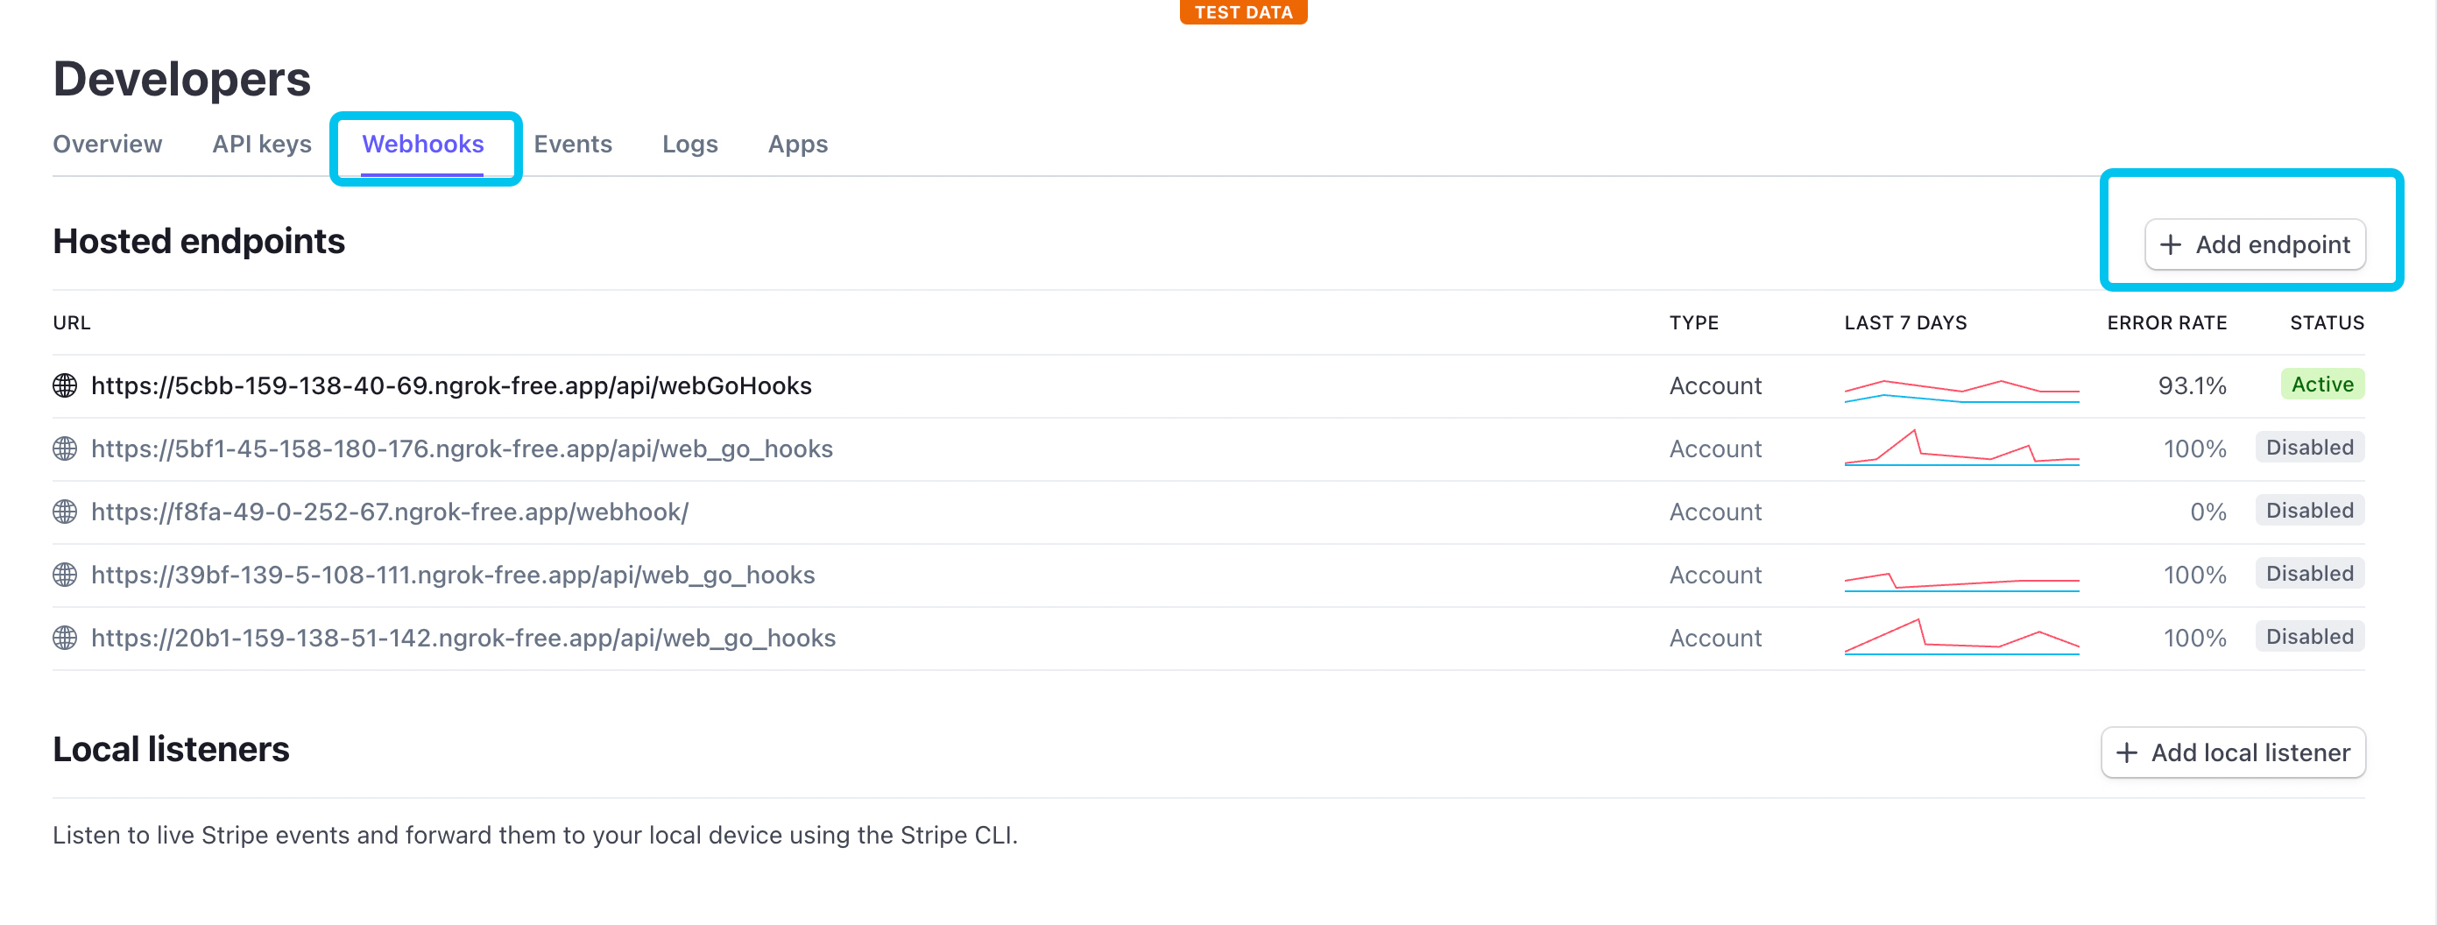Open the Overview tab

pyautogui.click(x=107, y=144)
